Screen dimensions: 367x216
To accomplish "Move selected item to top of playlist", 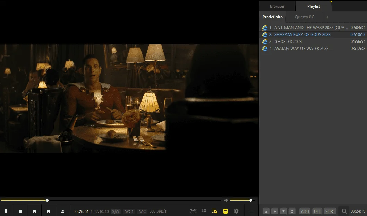I will point(266,211).
